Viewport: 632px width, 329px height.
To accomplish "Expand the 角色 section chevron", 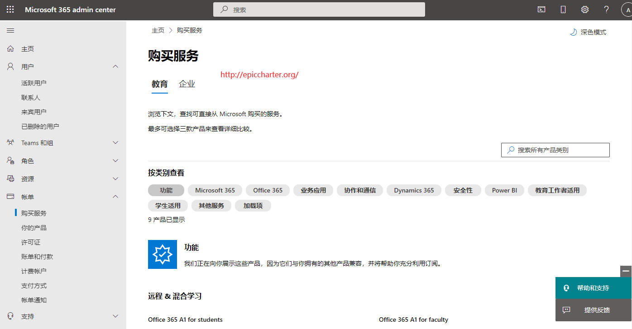I will (x=115, y=160).
